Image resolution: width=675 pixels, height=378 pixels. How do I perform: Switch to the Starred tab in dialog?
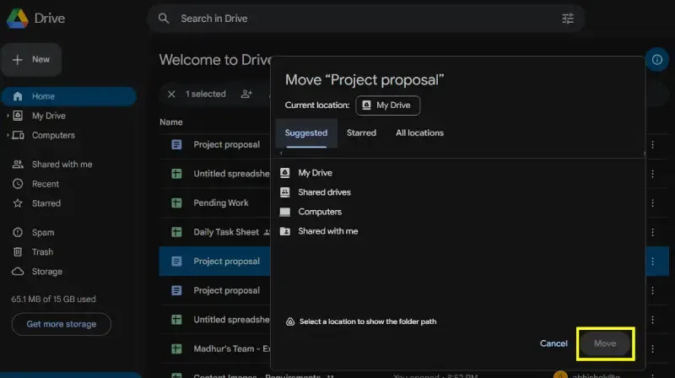[362, 133]
